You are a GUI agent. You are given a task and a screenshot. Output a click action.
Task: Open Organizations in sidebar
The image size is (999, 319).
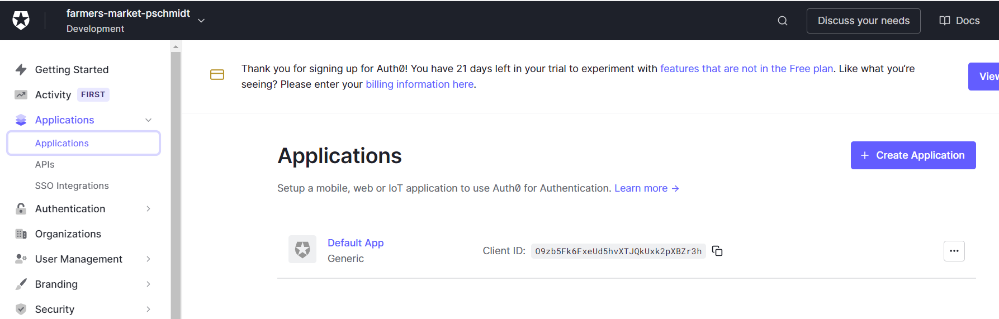coord(68,234)
